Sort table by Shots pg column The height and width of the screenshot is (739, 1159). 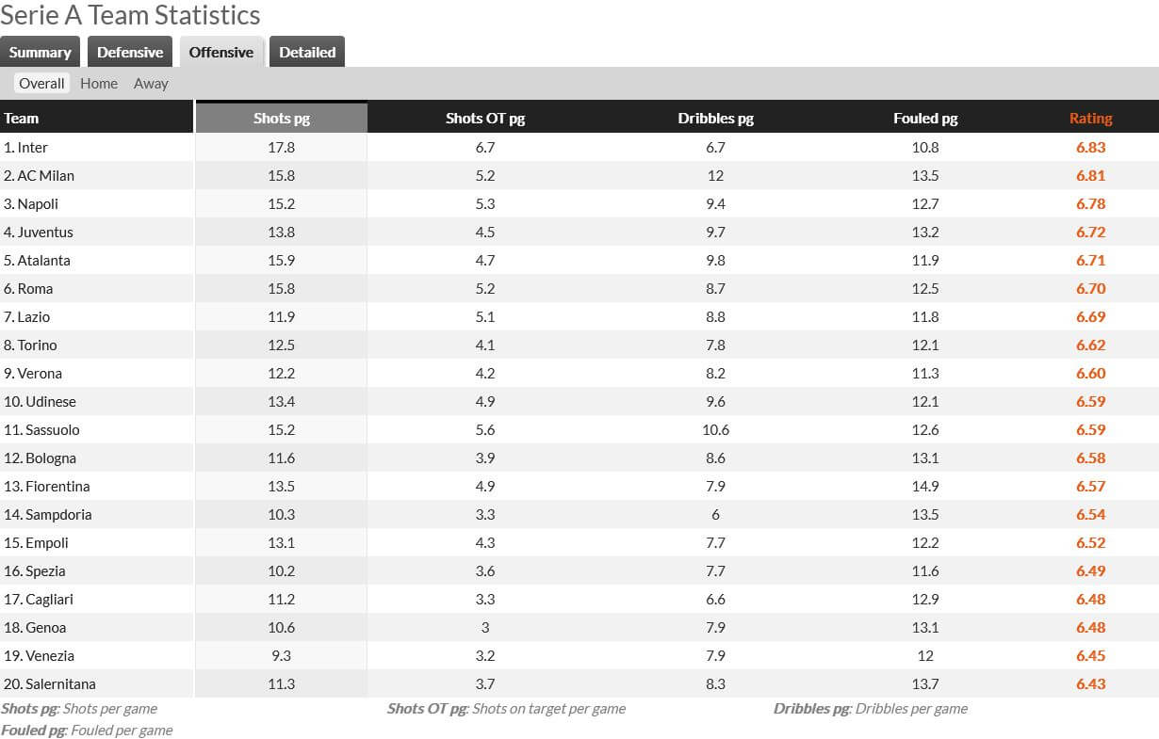pos(281,119)
